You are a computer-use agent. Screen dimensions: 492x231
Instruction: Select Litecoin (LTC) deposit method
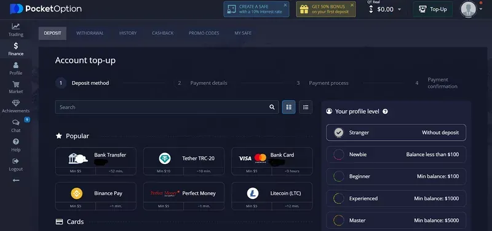[272, 196]
